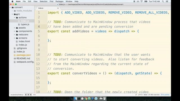
Task: Open package.json in the tree
Action: pyautogui.click(x=24, y=55)
